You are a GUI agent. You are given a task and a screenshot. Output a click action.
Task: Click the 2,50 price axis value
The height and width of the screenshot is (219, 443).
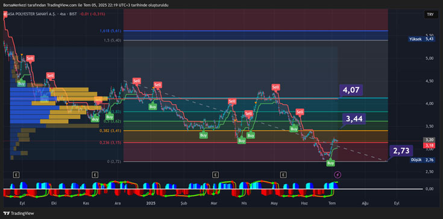click(x=429, y=171)
